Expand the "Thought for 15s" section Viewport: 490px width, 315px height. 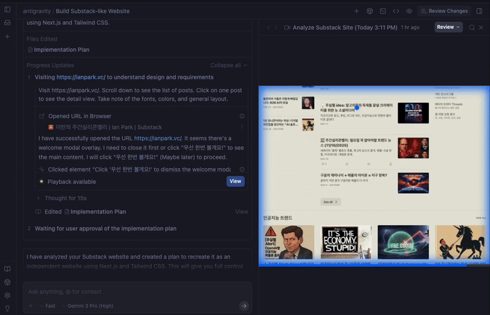tap(65, 198)
